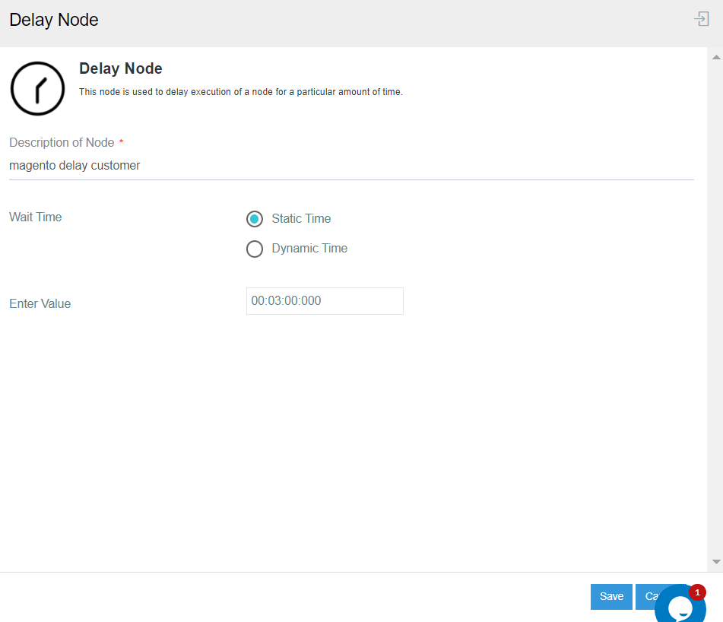The height and width of the screenshot is (622, 723).
Task: Click the red notification badge showing 1
Action: pyautogui.click(x=697, y=592)
